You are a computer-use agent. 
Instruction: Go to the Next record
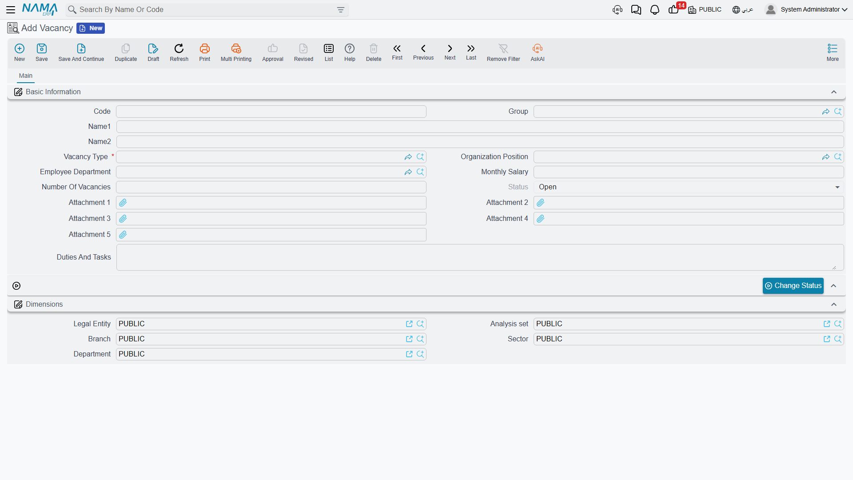coord(450,52)
